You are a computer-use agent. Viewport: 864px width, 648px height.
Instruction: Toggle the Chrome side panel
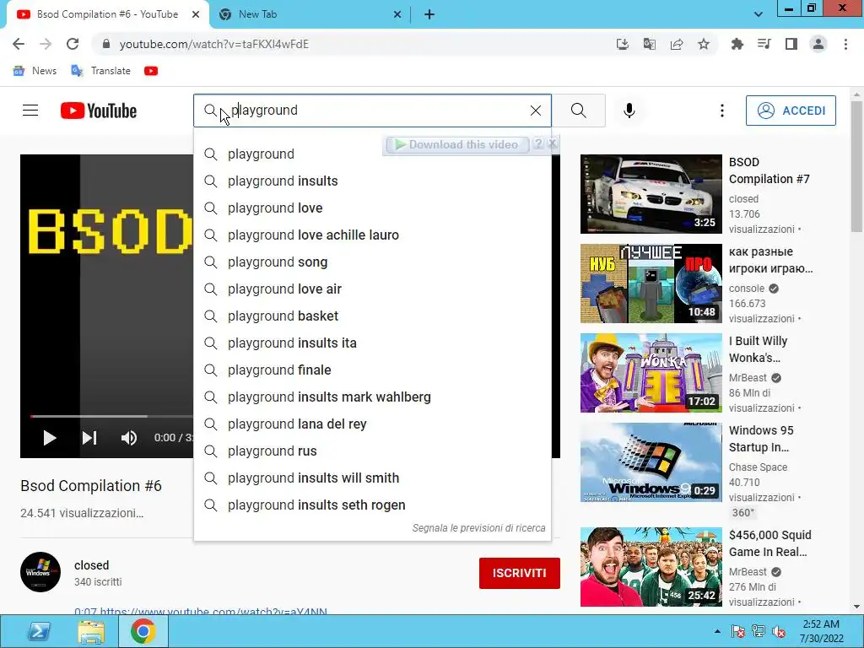coord(791,44)
